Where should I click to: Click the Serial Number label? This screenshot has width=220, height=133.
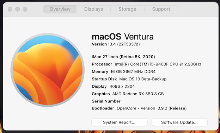[x=106, y=101]
